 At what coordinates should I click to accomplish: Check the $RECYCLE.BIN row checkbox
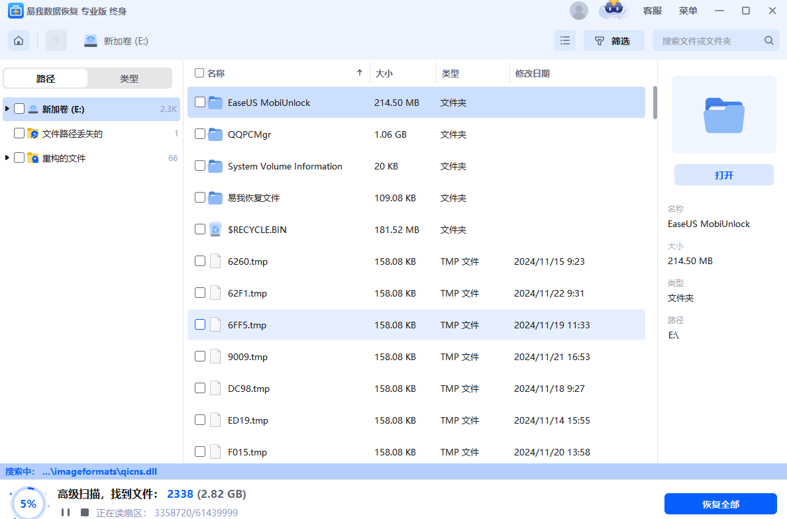pyautogui.click(x=200, y=229)
